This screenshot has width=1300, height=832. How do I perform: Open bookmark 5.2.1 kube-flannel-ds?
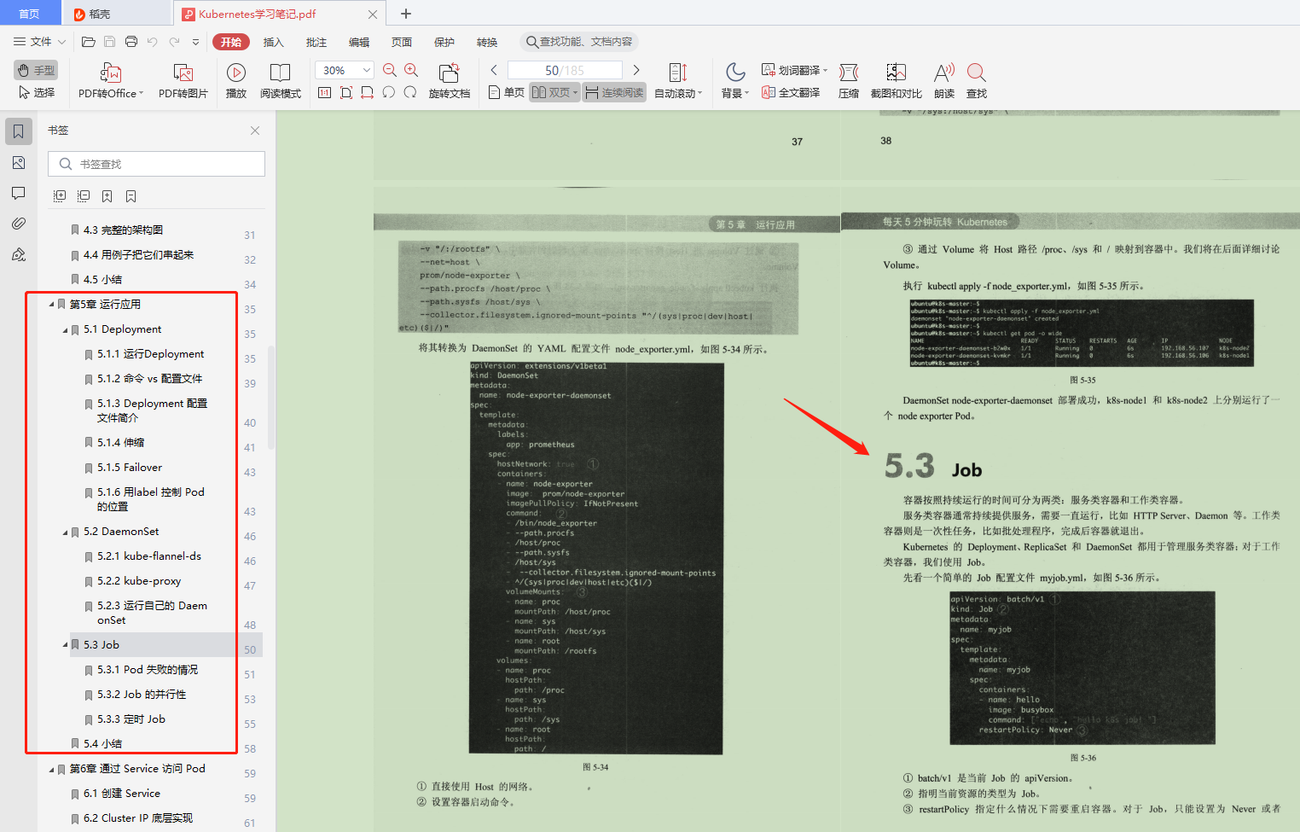[x=148, y=556]
